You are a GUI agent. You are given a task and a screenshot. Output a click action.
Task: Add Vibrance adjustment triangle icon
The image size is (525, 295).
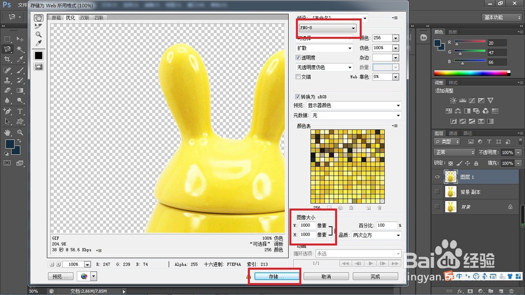pos(490,100)
